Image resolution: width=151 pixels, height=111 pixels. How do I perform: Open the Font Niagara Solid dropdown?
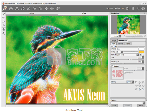coord(137,55)
